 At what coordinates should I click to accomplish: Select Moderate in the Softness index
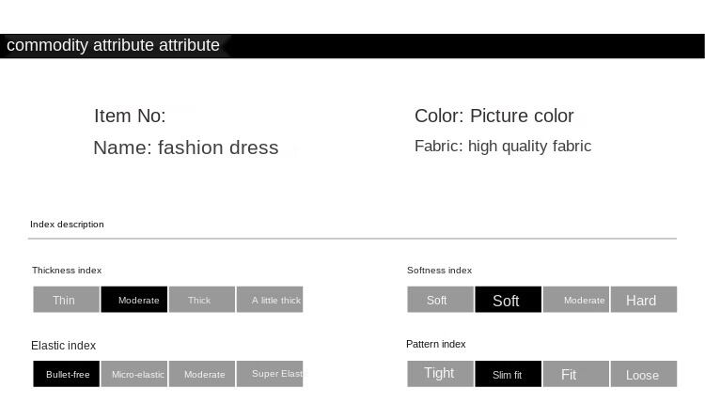tap(576, 300)
